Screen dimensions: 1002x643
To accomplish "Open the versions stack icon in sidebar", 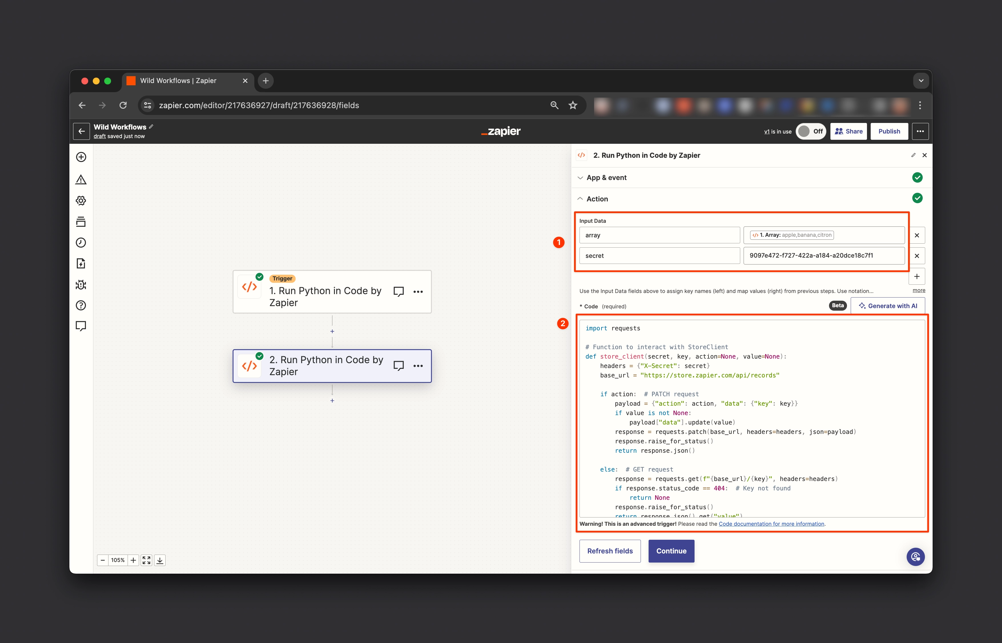I will (81, 222).
